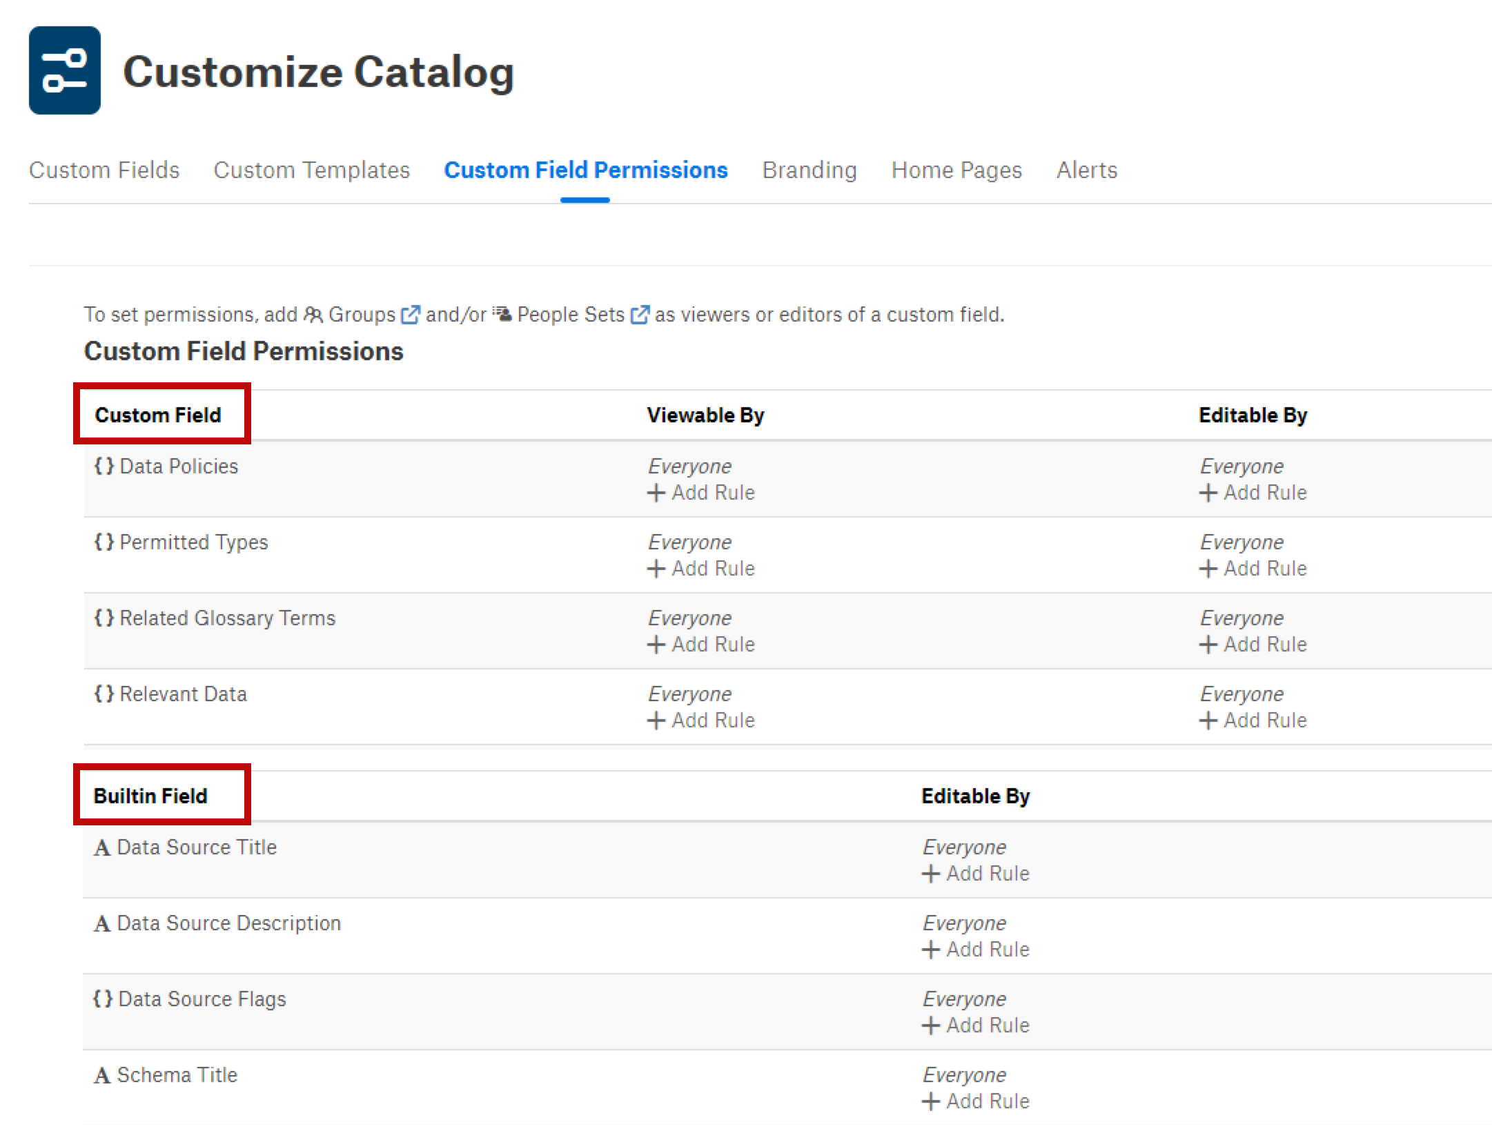Open the Home Pages tab
1492x1129 pixels.
[x=956, y=170]
